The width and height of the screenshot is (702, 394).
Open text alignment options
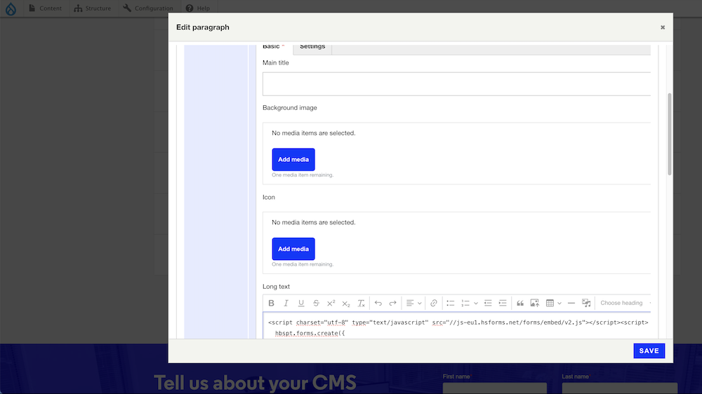click(x=410, y=303)
